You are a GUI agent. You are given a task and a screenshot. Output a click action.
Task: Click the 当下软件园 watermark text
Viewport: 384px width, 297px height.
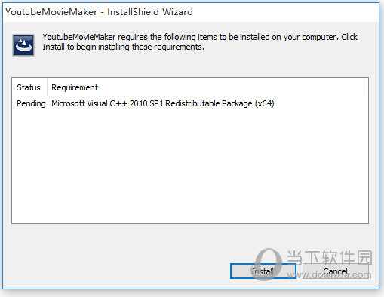coord(330,258)
